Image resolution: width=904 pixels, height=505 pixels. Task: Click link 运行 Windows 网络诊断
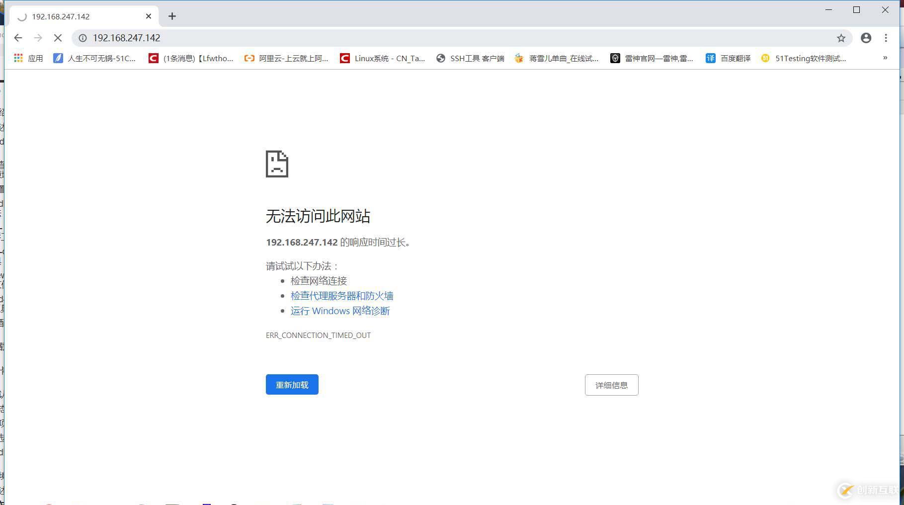340,311
